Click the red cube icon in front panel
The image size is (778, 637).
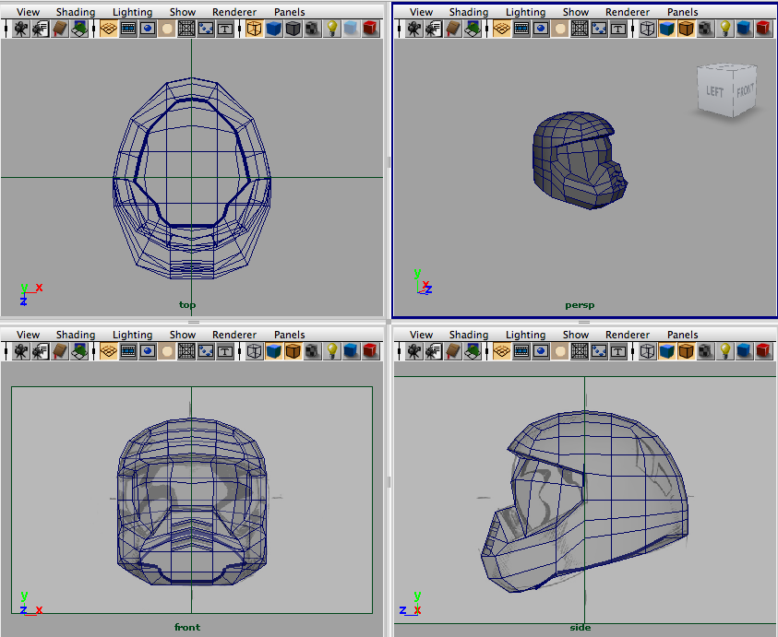[x=371, y=351]
